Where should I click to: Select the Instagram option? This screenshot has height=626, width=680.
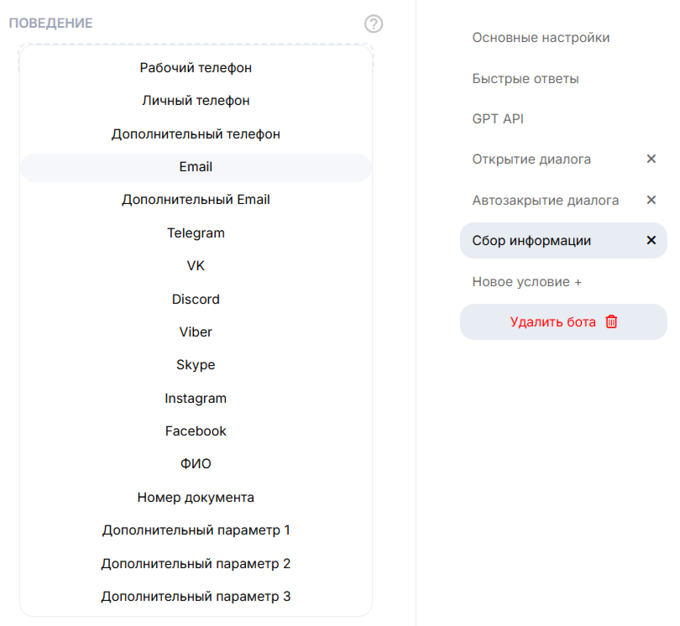196,399
